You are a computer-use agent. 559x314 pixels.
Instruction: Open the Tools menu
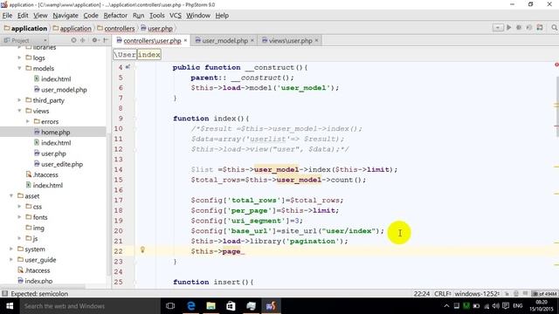(x=157, y=16)
